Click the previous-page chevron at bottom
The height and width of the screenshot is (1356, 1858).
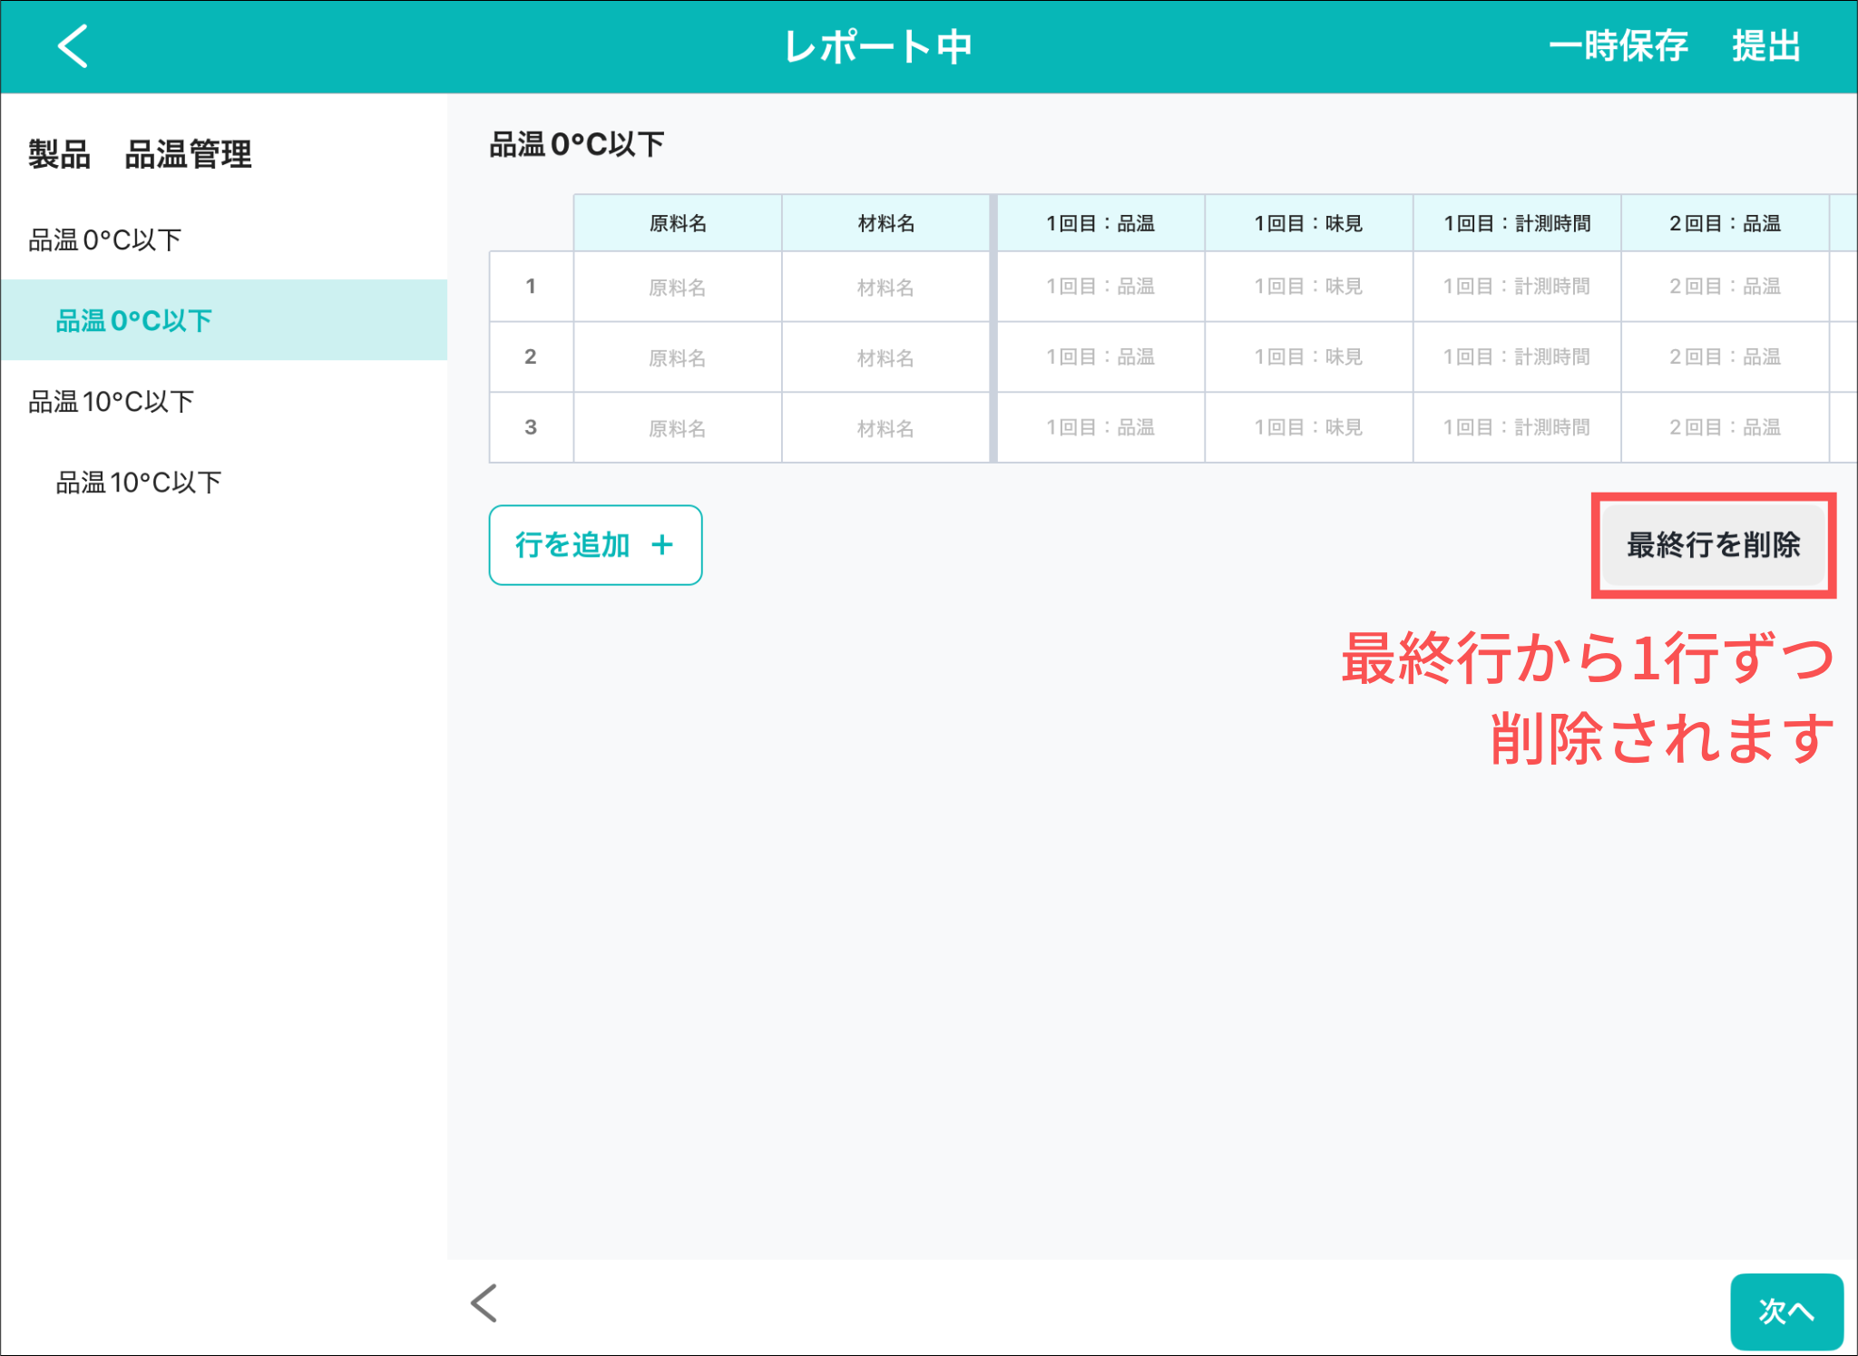point(484,1303)
